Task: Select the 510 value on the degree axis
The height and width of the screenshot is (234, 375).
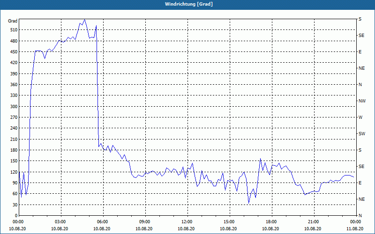Action: click(x=14, y=30)
